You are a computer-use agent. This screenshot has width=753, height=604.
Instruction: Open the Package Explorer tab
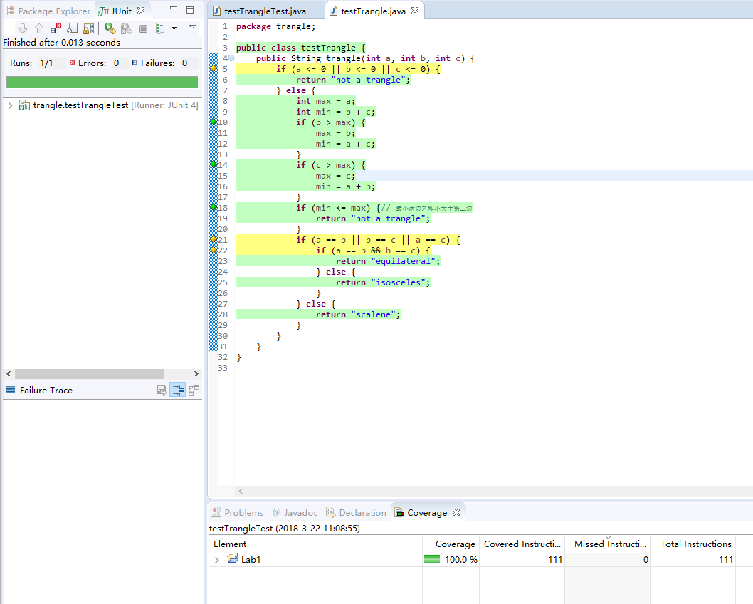(x=49, y=11)
